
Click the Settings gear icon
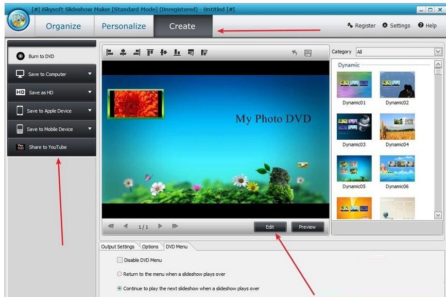click(x=385, y=25)
